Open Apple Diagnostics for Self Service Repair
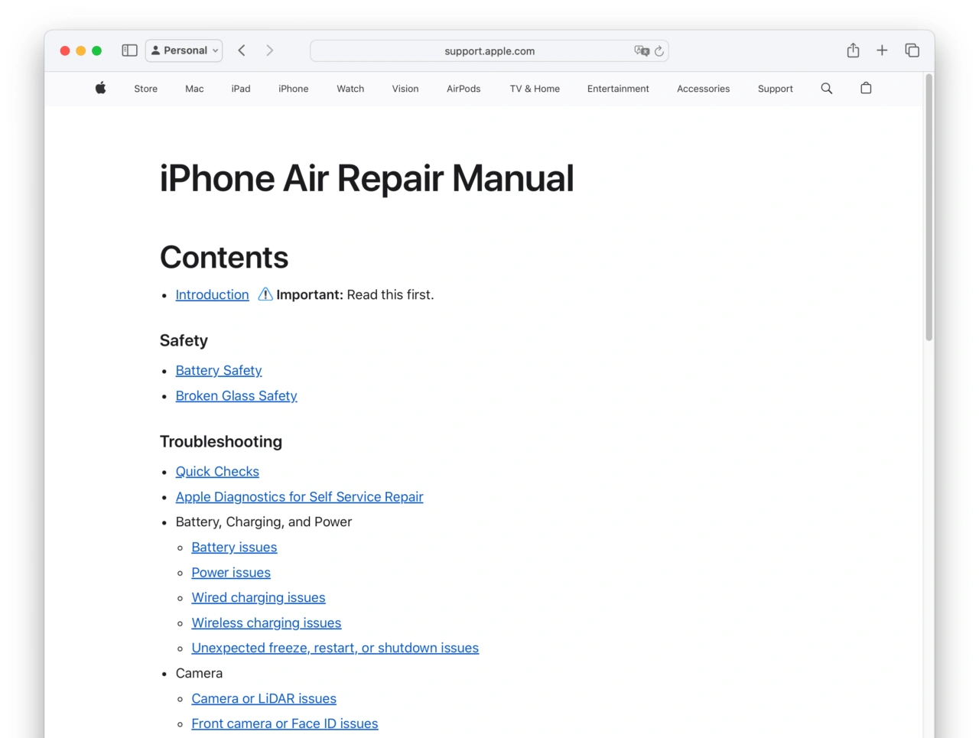The width and height of the screenshot is (979, 738). 299,496
